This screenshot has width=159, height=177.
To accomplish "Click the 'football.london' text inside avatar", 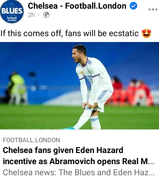I will click(x=12, y=19).
